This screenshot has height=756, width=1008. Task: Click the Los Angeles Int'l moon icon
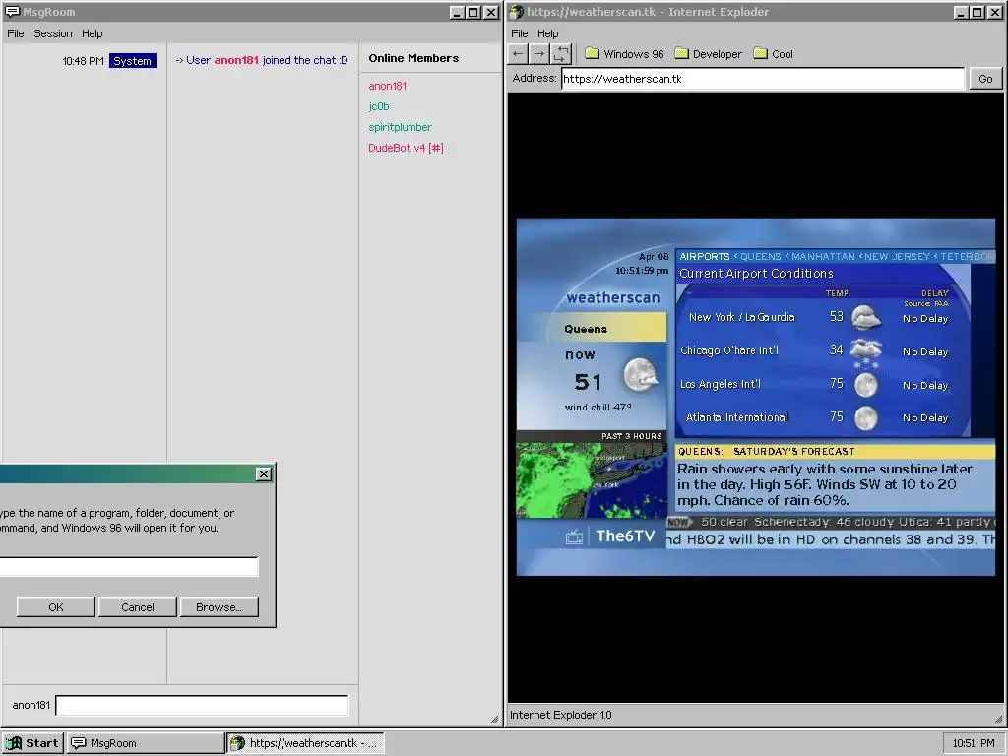(866, 385)
